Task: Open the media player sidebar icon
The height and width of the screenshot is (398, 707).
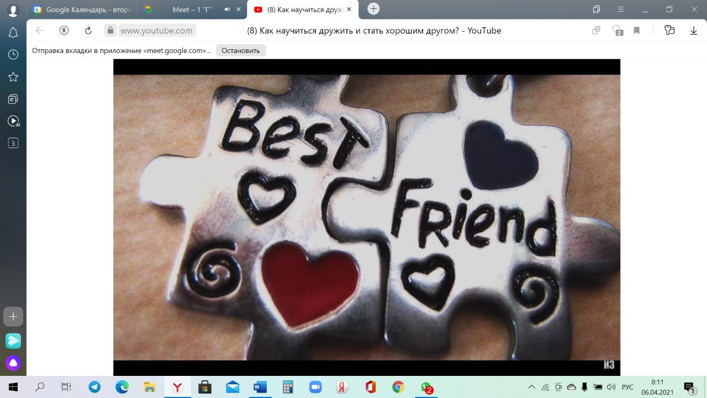Action: click(13, 121)
